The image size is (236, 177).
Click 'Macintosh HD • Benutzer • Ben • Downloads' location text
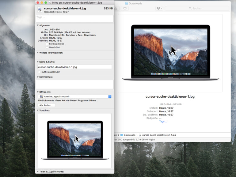tap(72, 35)
